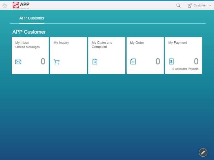214x160 pixels.
Task: Select My Claim and Complaint title text
Action: pyautogui.click(x=102, y=45)
